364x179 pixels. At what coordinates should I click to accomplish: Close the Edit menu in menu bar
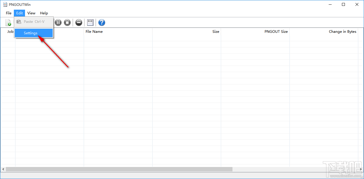19,13
